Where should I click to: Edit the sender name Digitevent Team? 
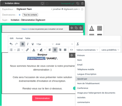click(x=24, y=9)
